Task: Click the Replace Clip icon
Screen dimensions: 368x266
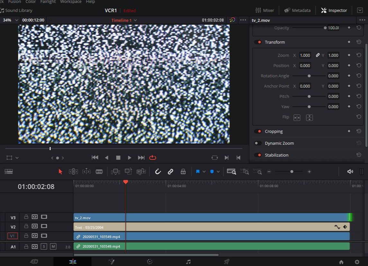Action: [141, 172]
